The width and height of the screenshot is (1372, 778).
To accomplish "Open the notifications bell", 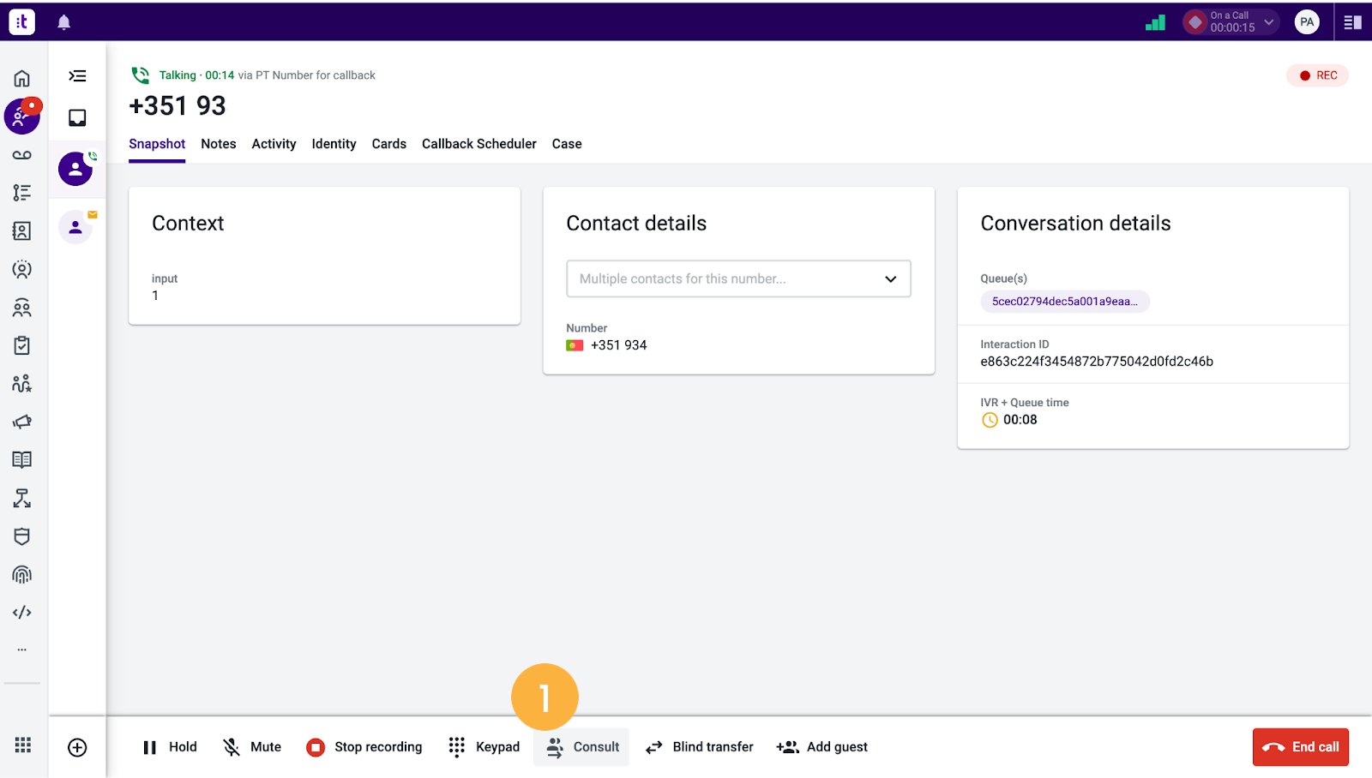I will point(63,22).
